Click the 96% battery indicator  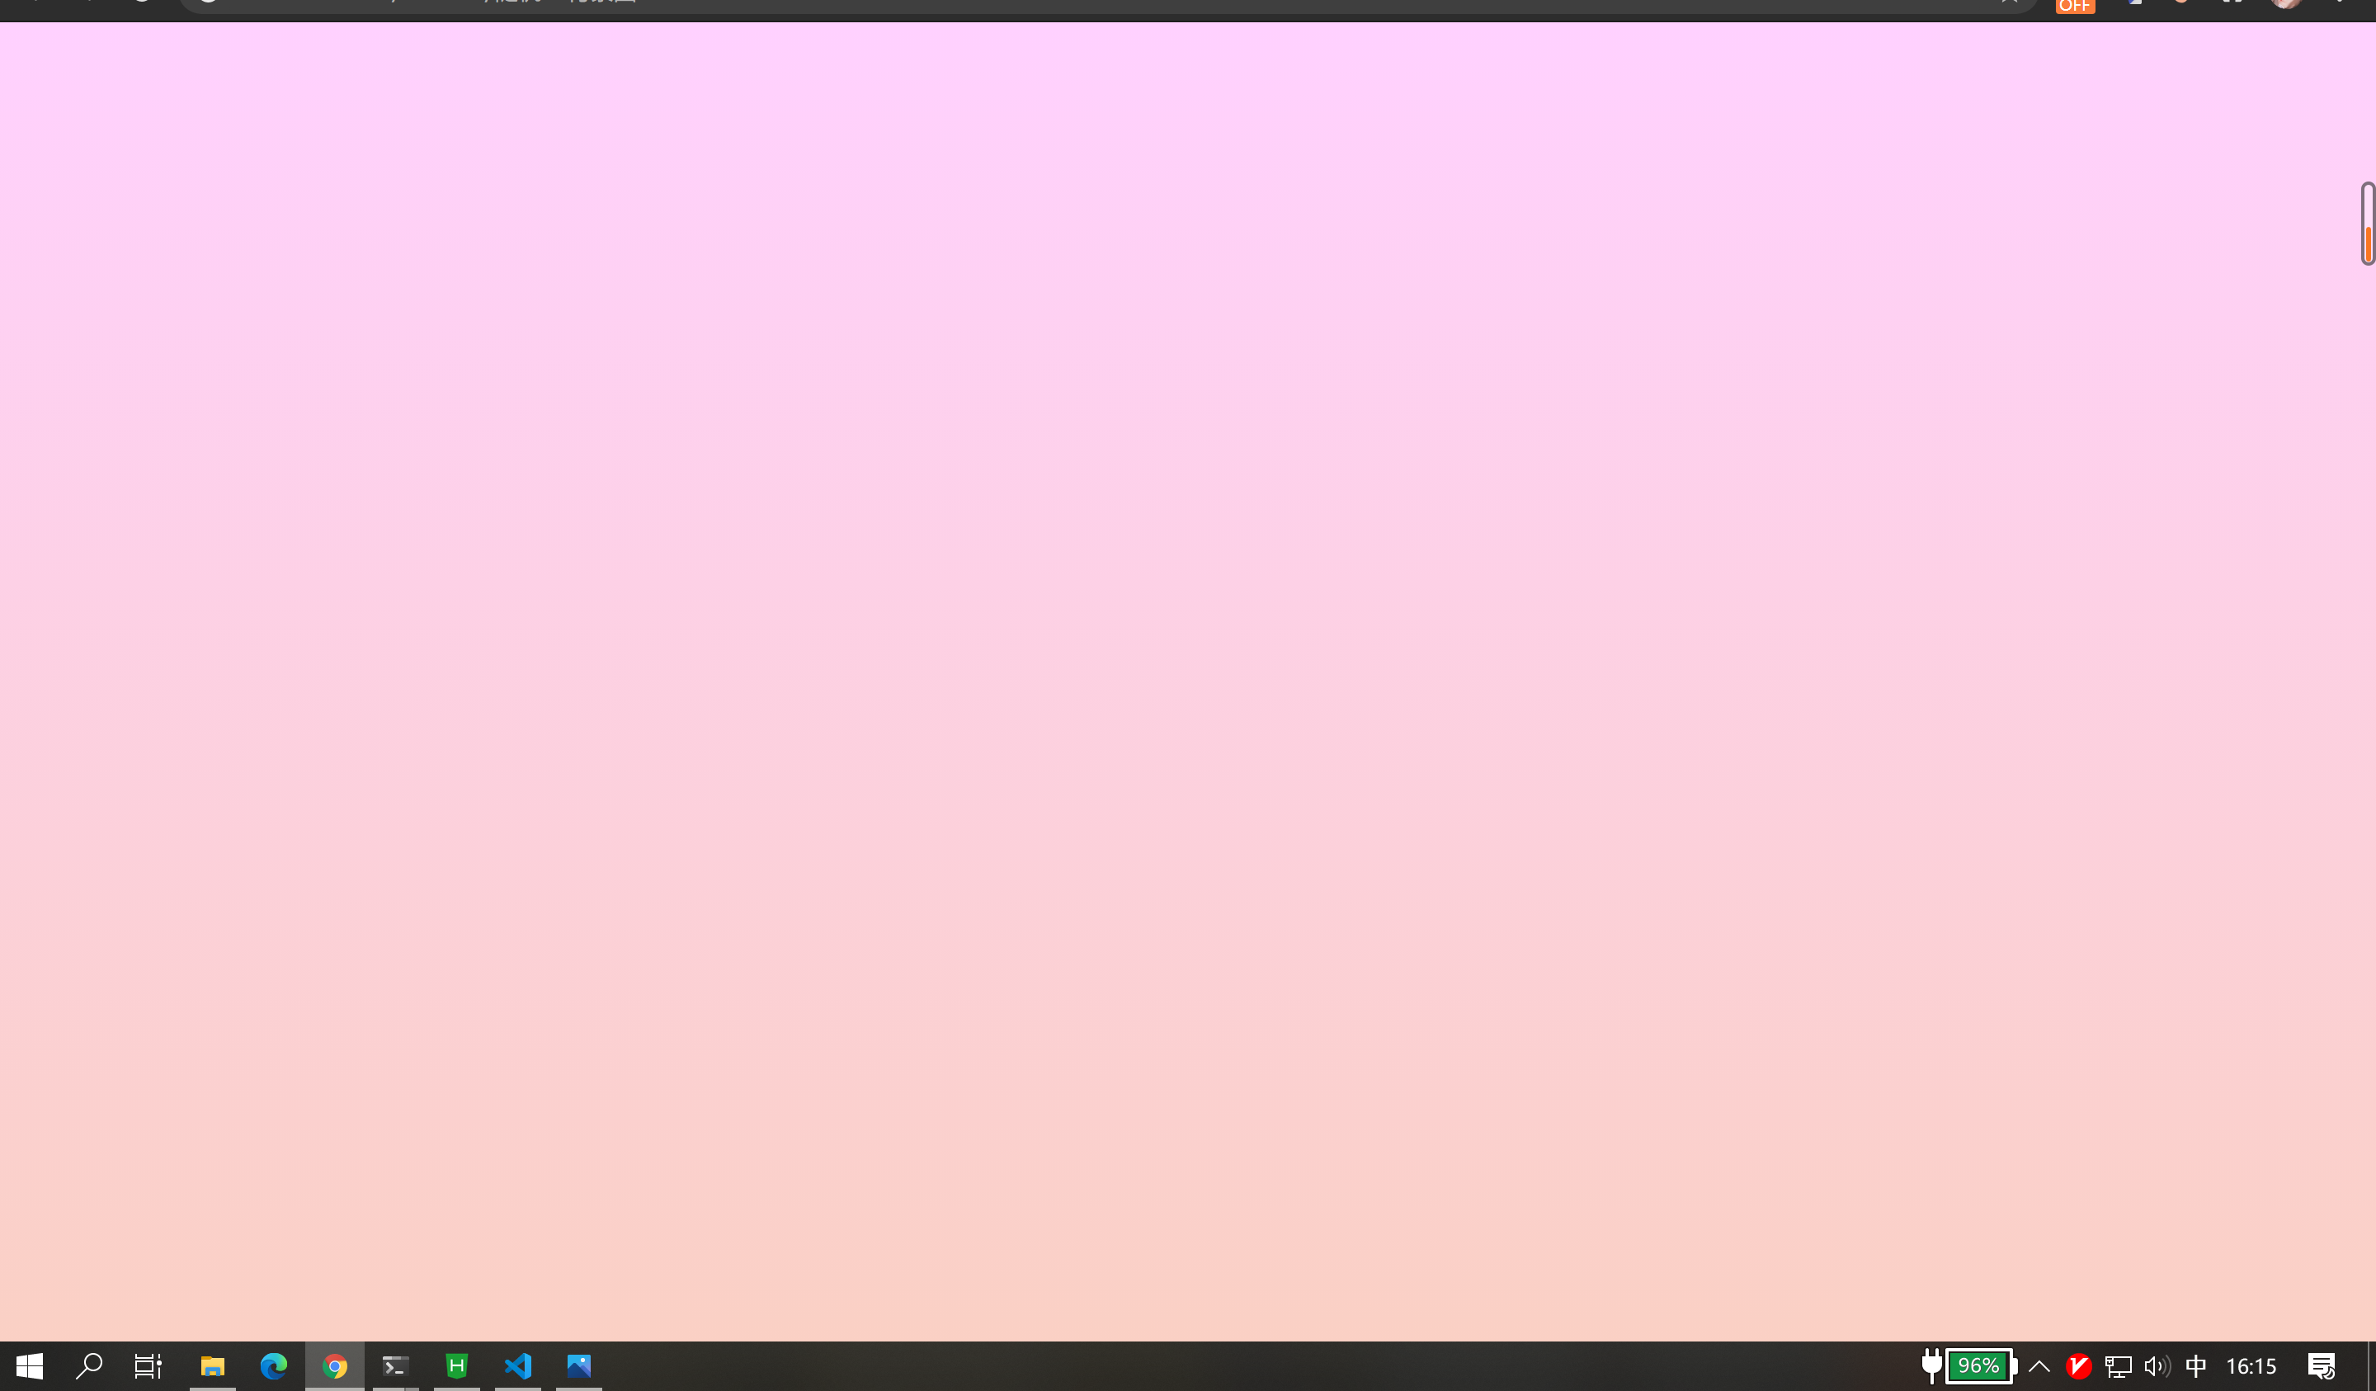[1978, 1365]
